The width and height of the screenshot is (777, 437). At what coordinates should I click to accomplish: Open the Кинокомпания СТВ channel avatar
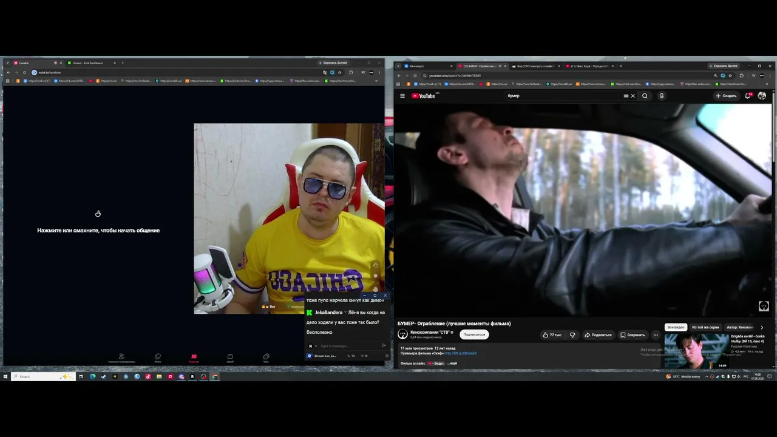point(402,334)
